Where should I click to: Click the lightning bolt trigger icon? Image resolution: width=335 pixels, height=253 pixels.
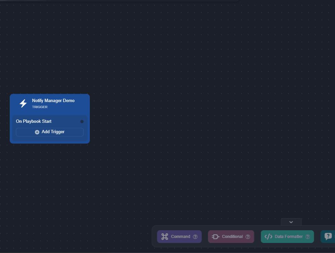[x=23, y=103]
